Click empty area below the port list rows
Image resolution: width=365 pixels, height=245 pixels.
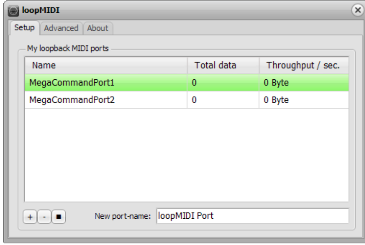(187, 156)
